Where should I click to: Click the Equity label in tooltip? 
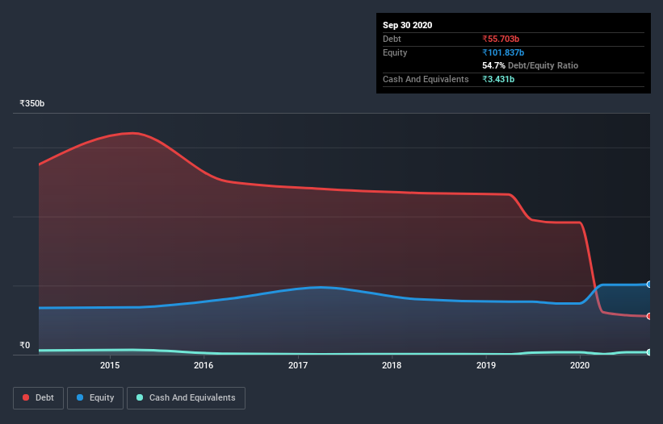point(395,52)
